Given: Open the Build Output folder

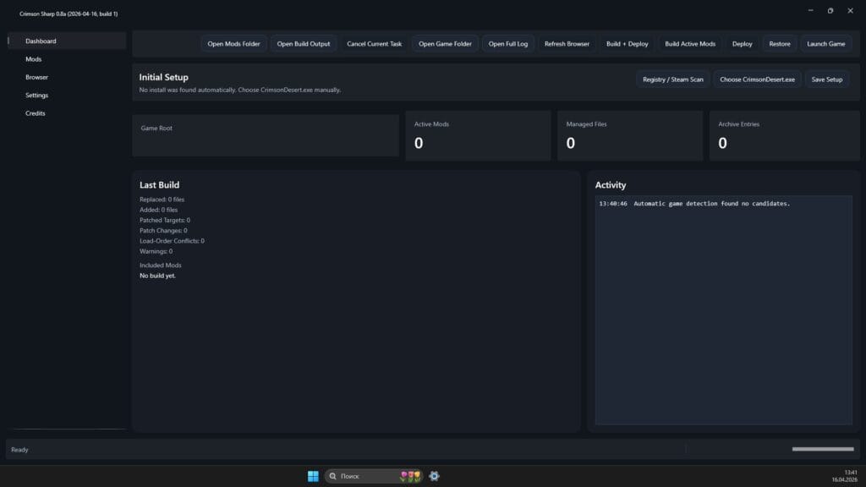Looking at the screenshot, I should point(304,44).
